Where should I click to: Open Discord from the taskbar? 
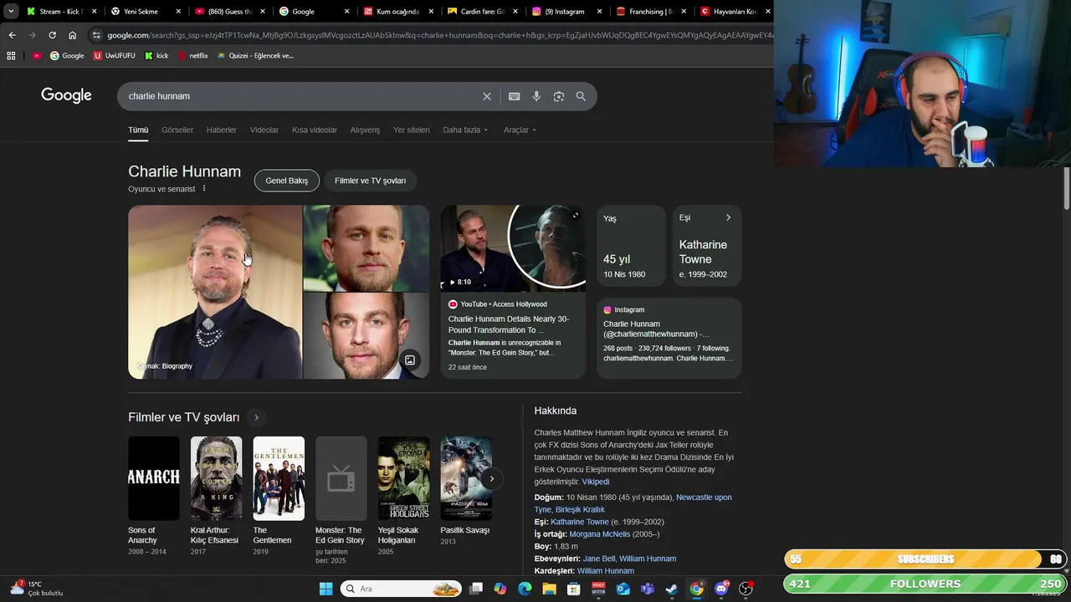pyautogui.click(x=721, y=589)
